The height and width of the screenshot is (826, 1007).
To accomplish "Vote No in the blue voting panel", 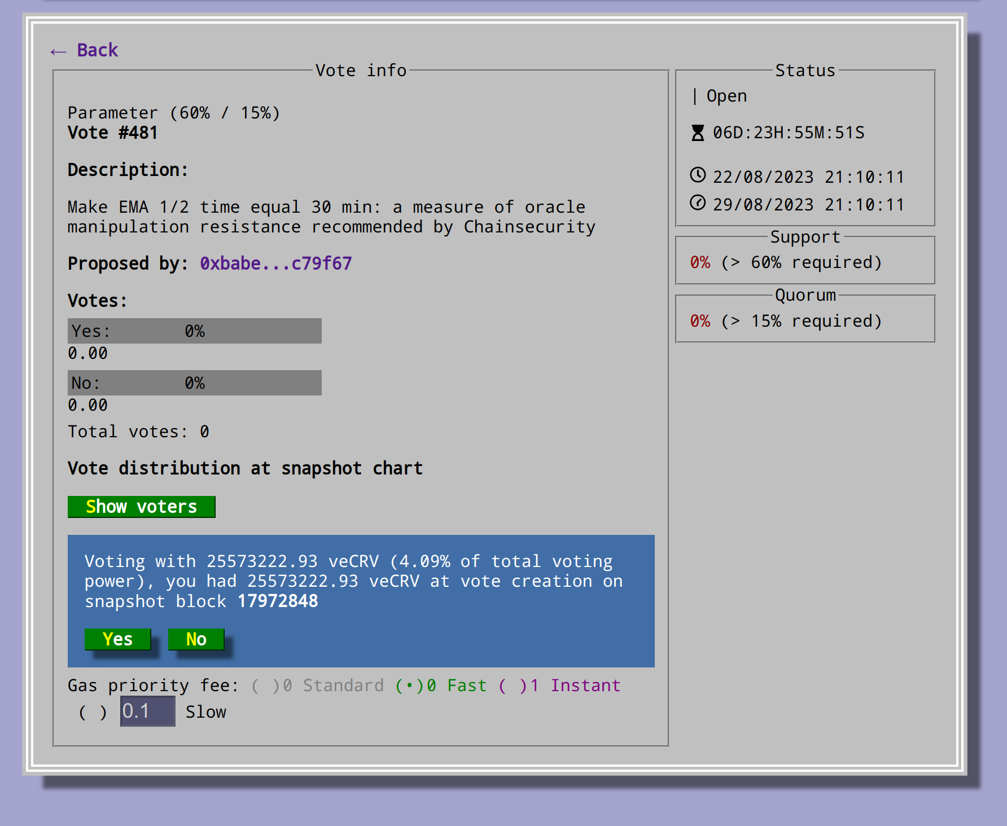I will [x=196, y=639].
